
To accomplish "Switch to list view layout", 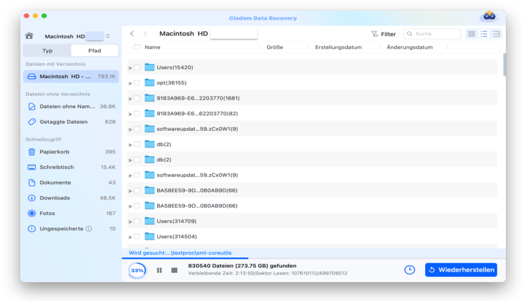I will click(484, 34).
